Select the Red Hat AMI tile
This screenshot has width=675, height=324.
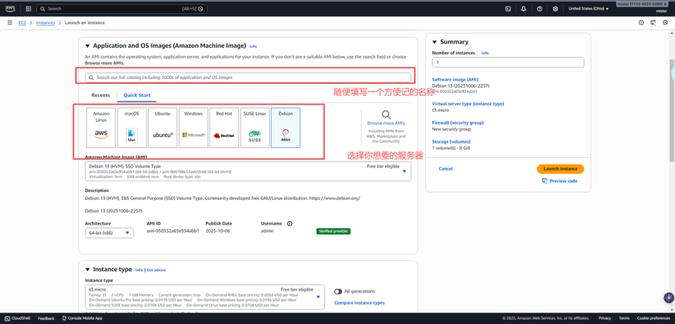pos(224,128)
